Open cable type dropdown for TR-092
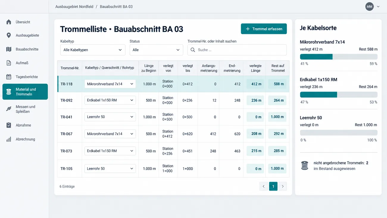The image size is (387, 218). pos(110,100)
